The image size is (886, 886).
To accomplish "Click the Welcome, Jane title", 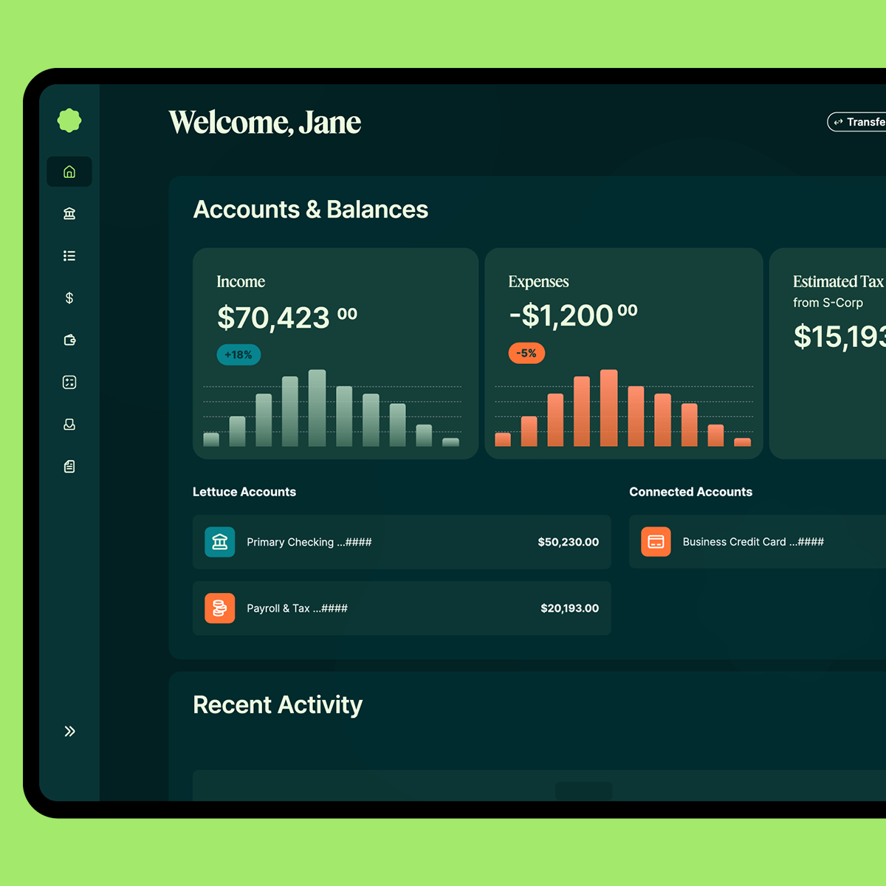I will point(265,123).
